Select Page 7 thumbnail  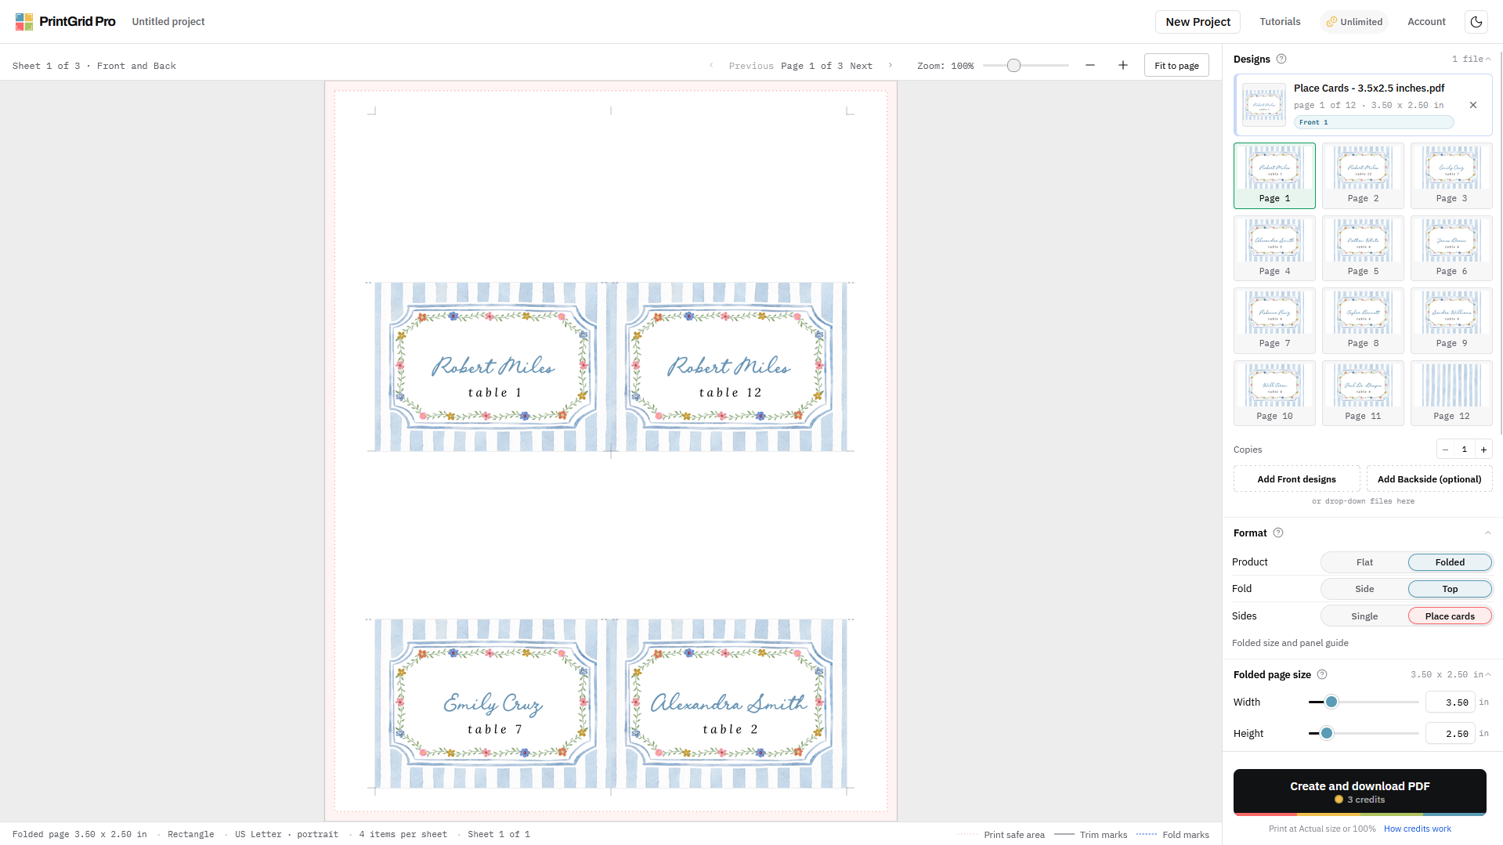[1274, 320]
